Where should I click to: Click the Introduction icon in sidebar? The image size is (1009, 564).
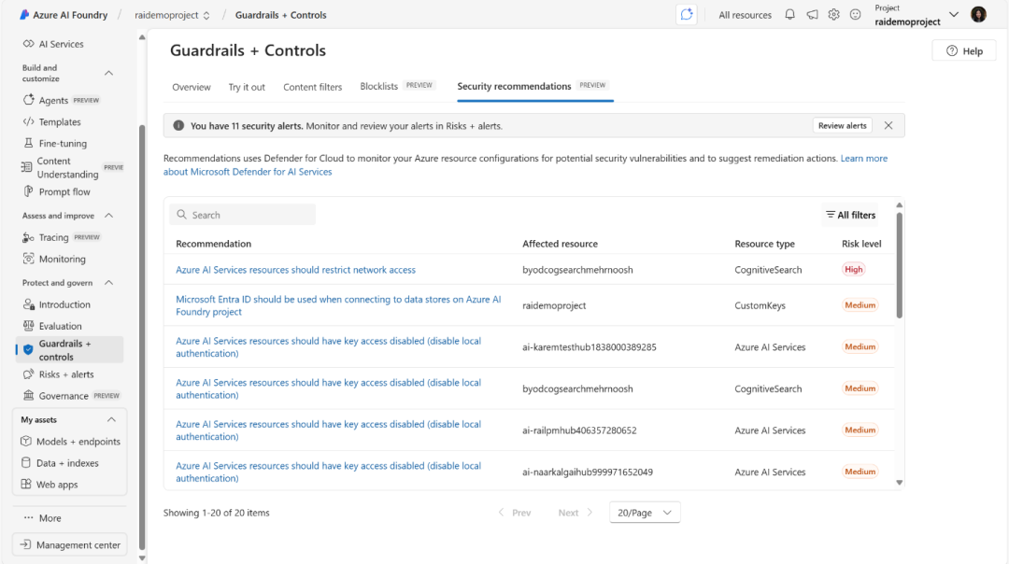28,304
